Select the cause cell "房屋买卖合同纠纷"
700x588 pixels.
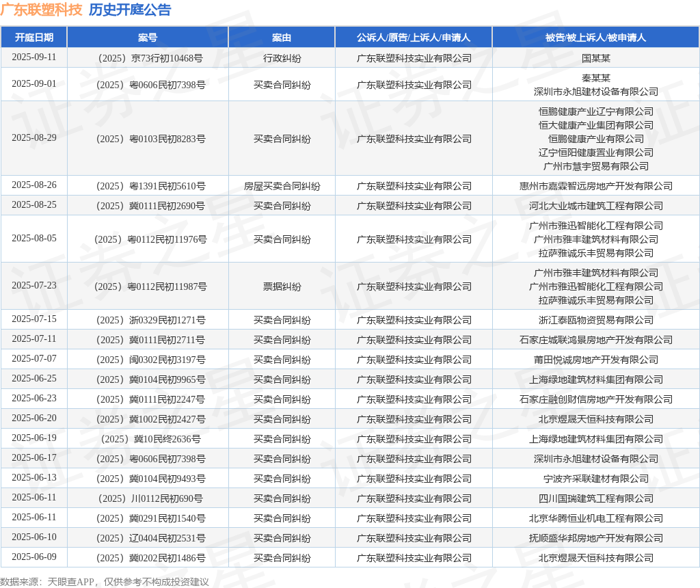coord(282,186)
